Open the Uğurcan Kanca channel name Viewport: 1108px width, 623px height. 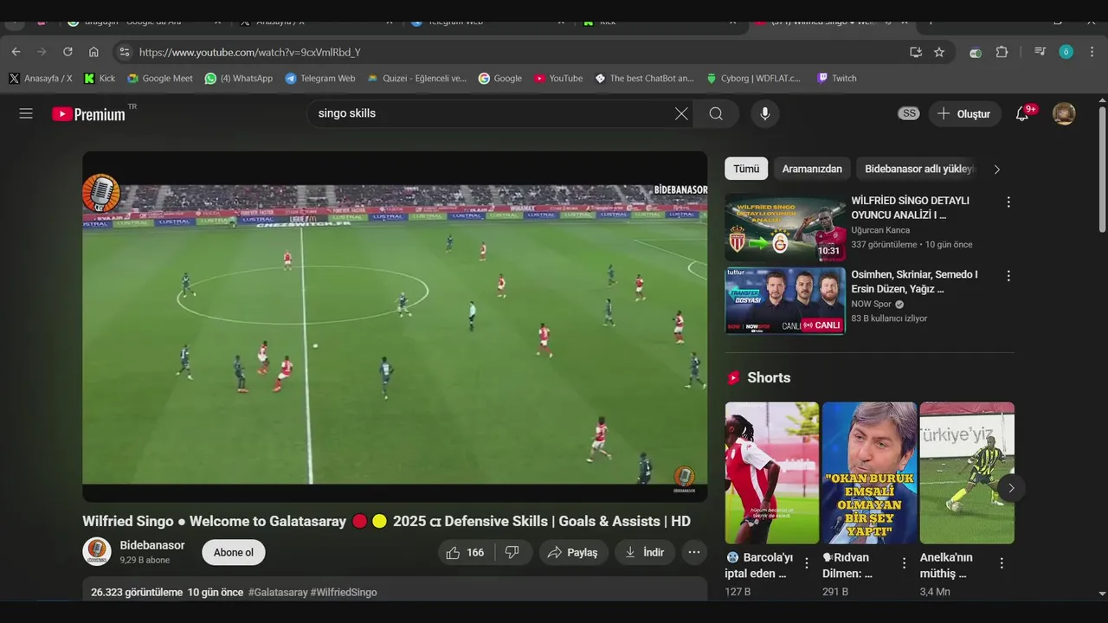[880, 230]
